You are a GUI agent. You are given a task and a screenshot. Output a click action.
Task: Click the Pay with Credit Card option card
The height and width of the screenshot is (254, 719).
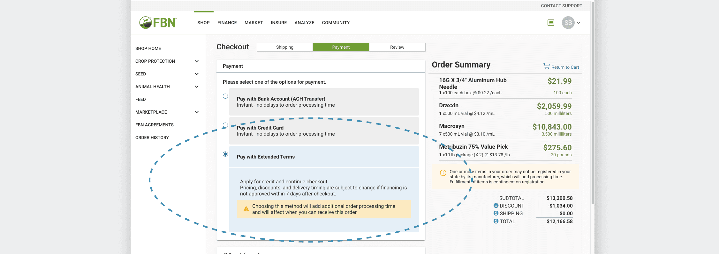324,131
